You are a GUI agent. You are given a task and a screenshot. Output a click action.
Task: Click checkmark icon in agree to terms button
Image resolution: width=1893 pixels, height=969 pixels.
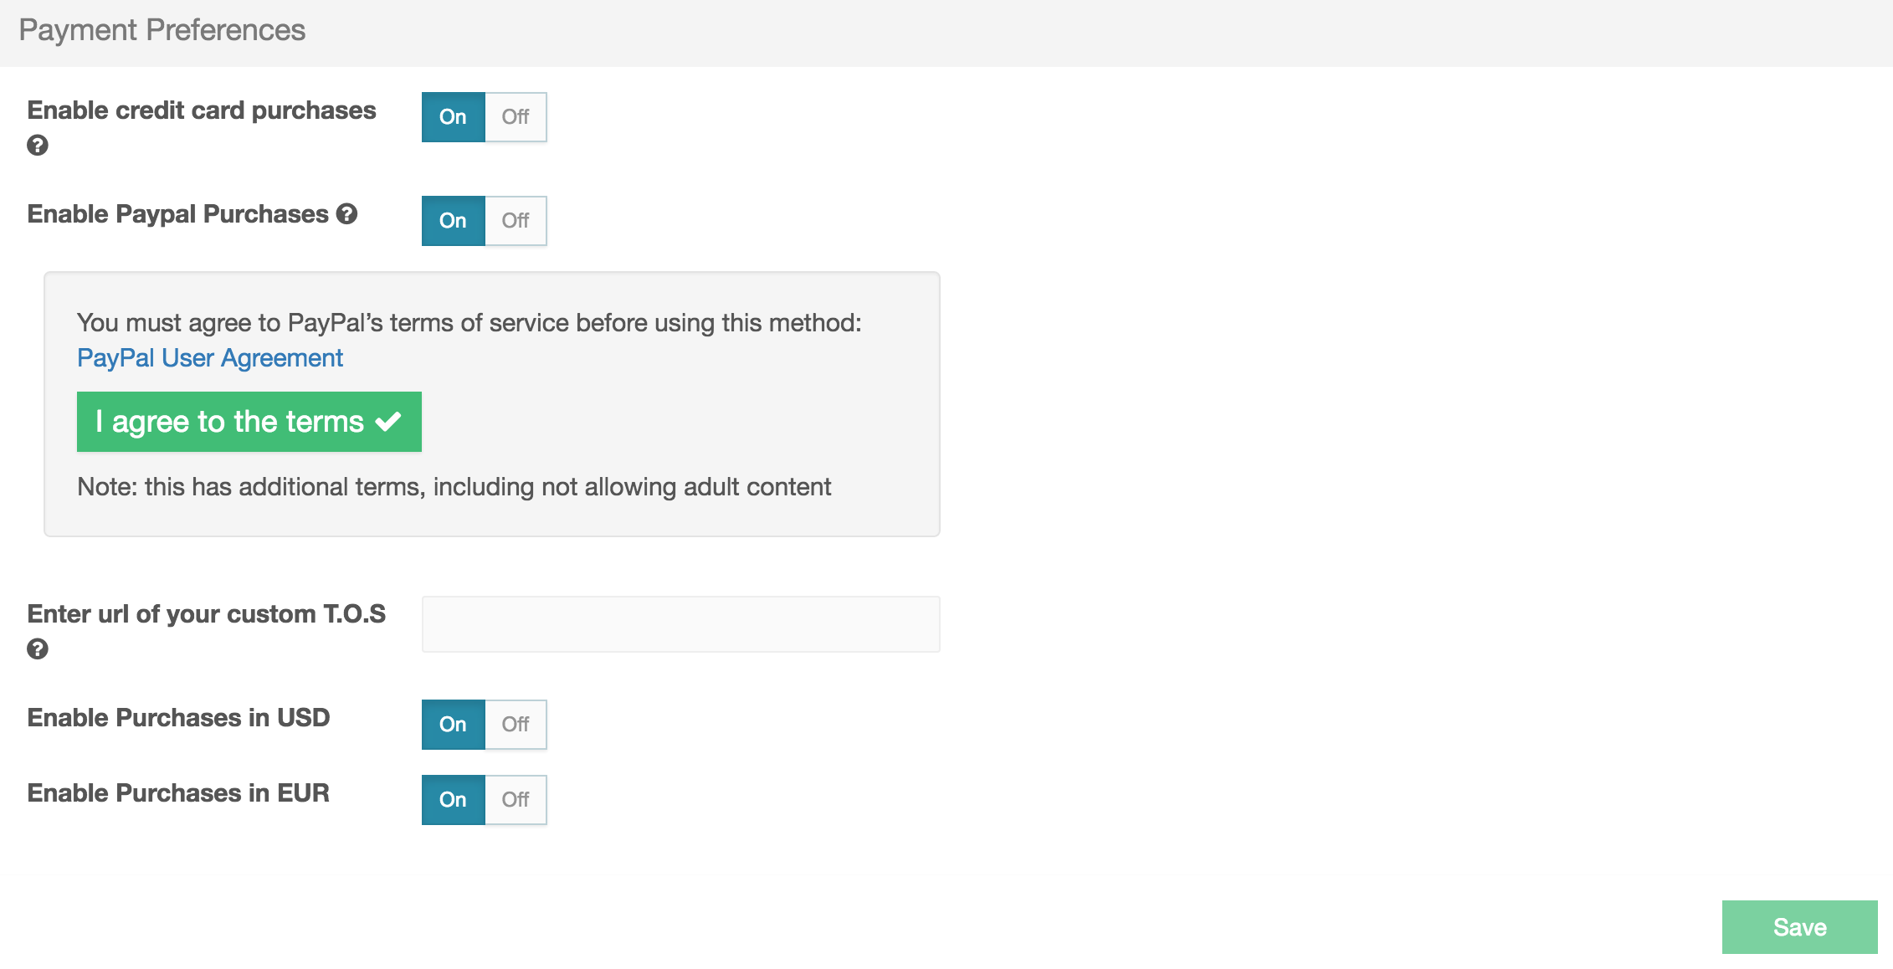[x=388, y=421]
